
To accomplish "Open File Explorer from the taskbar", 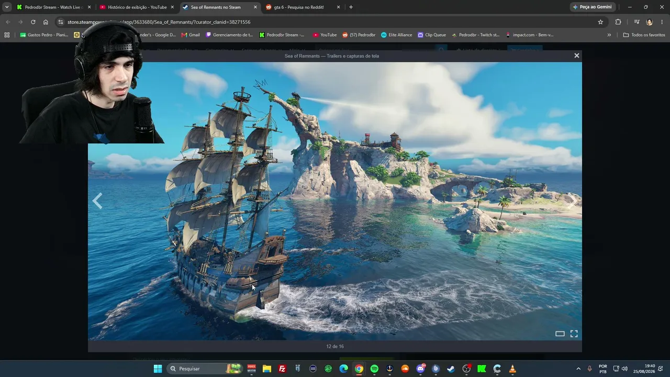I will (267, 369).
